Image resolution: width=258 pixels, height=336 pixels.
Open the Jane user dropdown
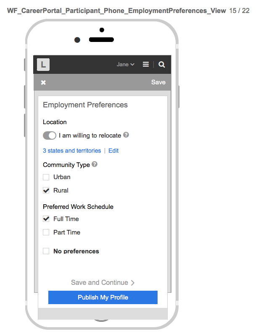click(125, 65)
